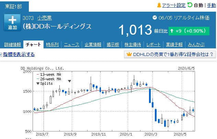Screen dimensions: 217x139
Task: Click the 東証1部 market label
Action: (14, 7)
